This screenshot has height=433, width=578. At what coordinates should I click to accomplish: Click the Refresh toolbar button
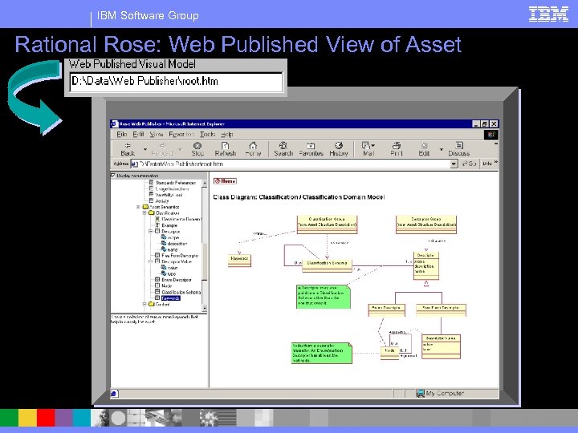pos(226,149)
